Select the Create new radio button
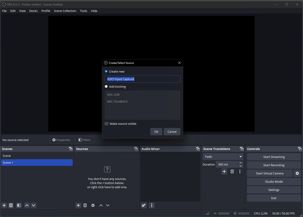The width and height of the screenshot is (303, 217). tap(106, 72)
